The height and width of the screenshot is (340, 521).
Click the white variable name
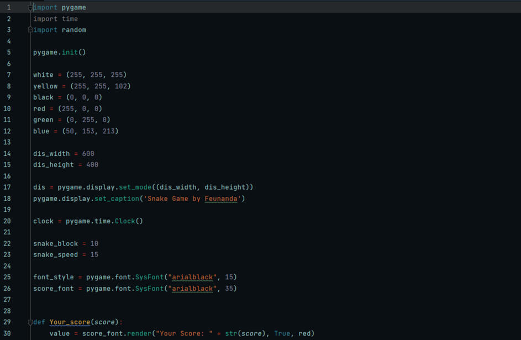click(x=43, y=75)
